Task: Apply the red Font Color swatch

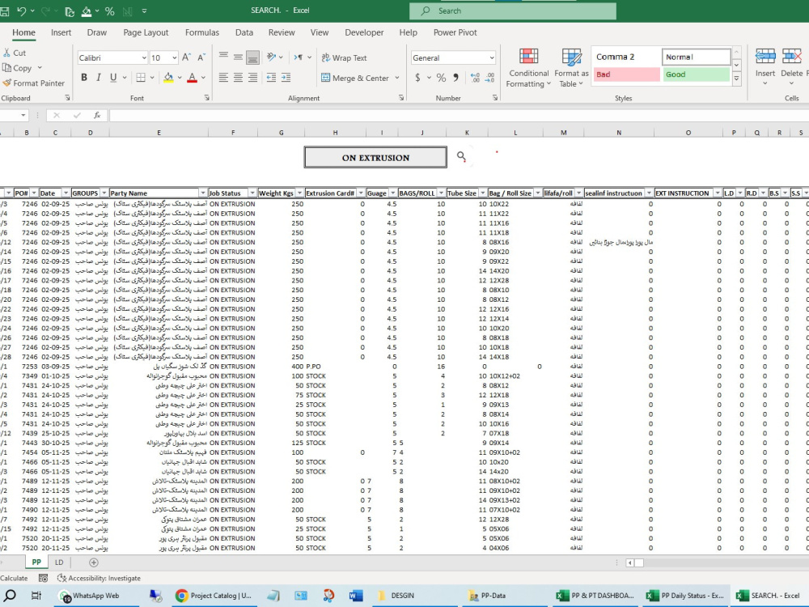Action: [192, 78]
